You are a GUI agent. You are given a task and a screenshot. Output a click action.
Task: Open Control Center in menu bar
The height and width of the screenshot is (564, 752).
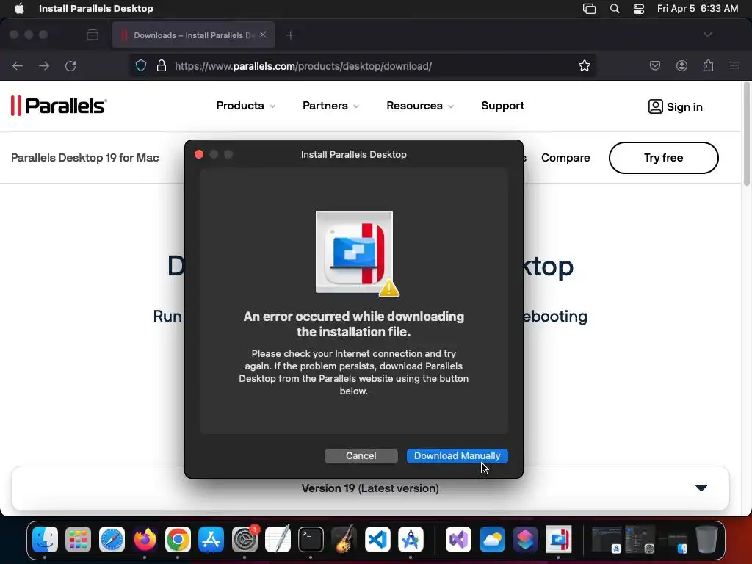click(x=639, y=8)
